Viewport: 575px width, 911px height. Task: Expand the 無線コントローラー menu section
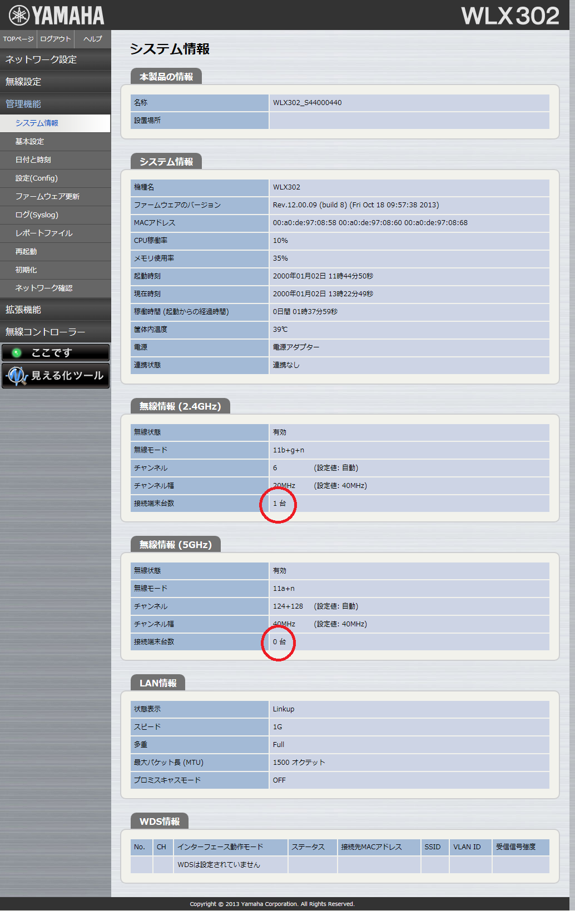pos(56,332)
